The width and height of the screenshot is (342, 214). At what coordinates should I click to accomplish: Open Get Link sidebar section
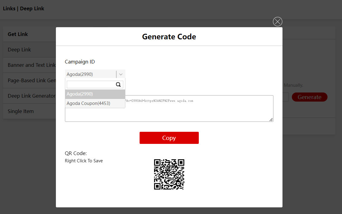29,34
